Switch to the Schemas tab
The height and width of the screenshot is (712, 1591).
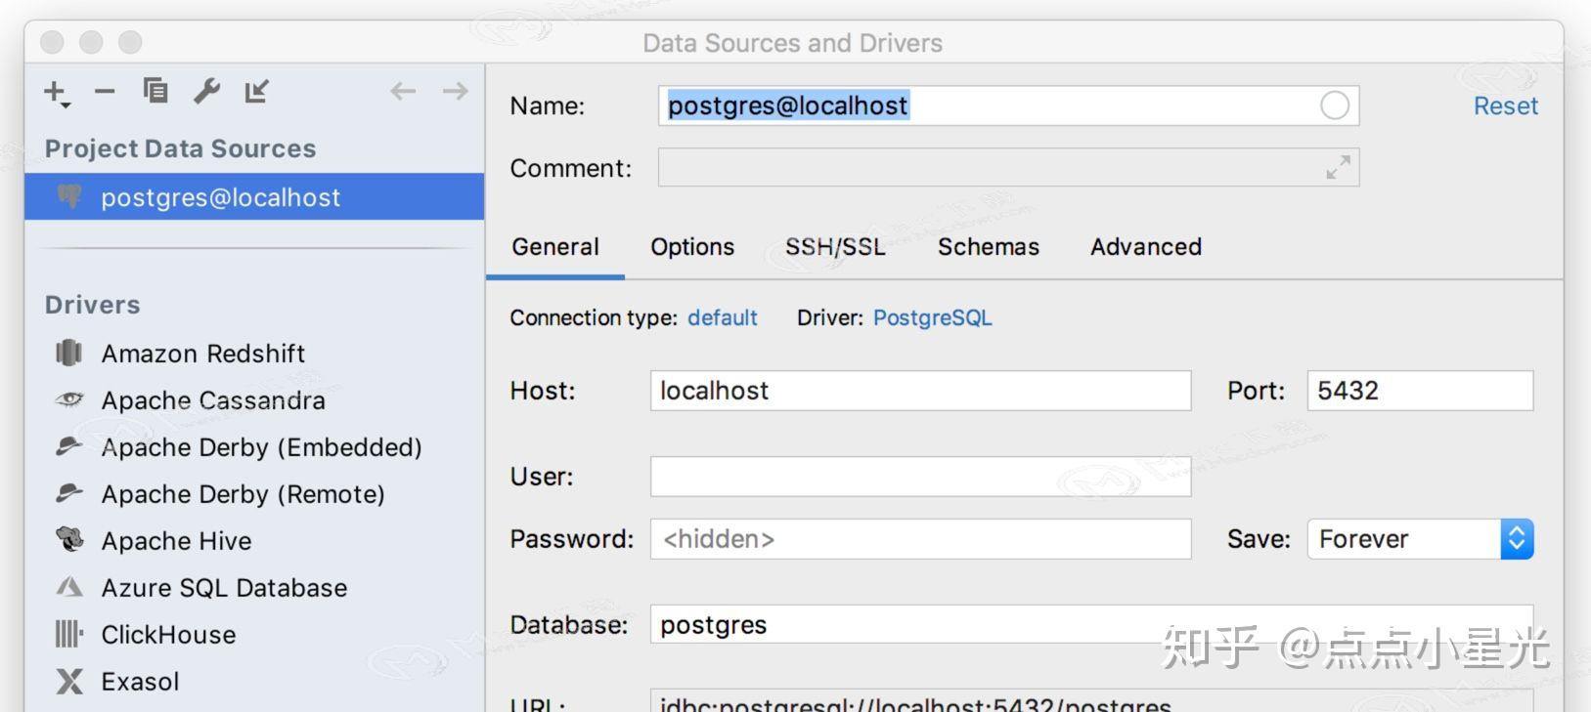coord(988,247)
